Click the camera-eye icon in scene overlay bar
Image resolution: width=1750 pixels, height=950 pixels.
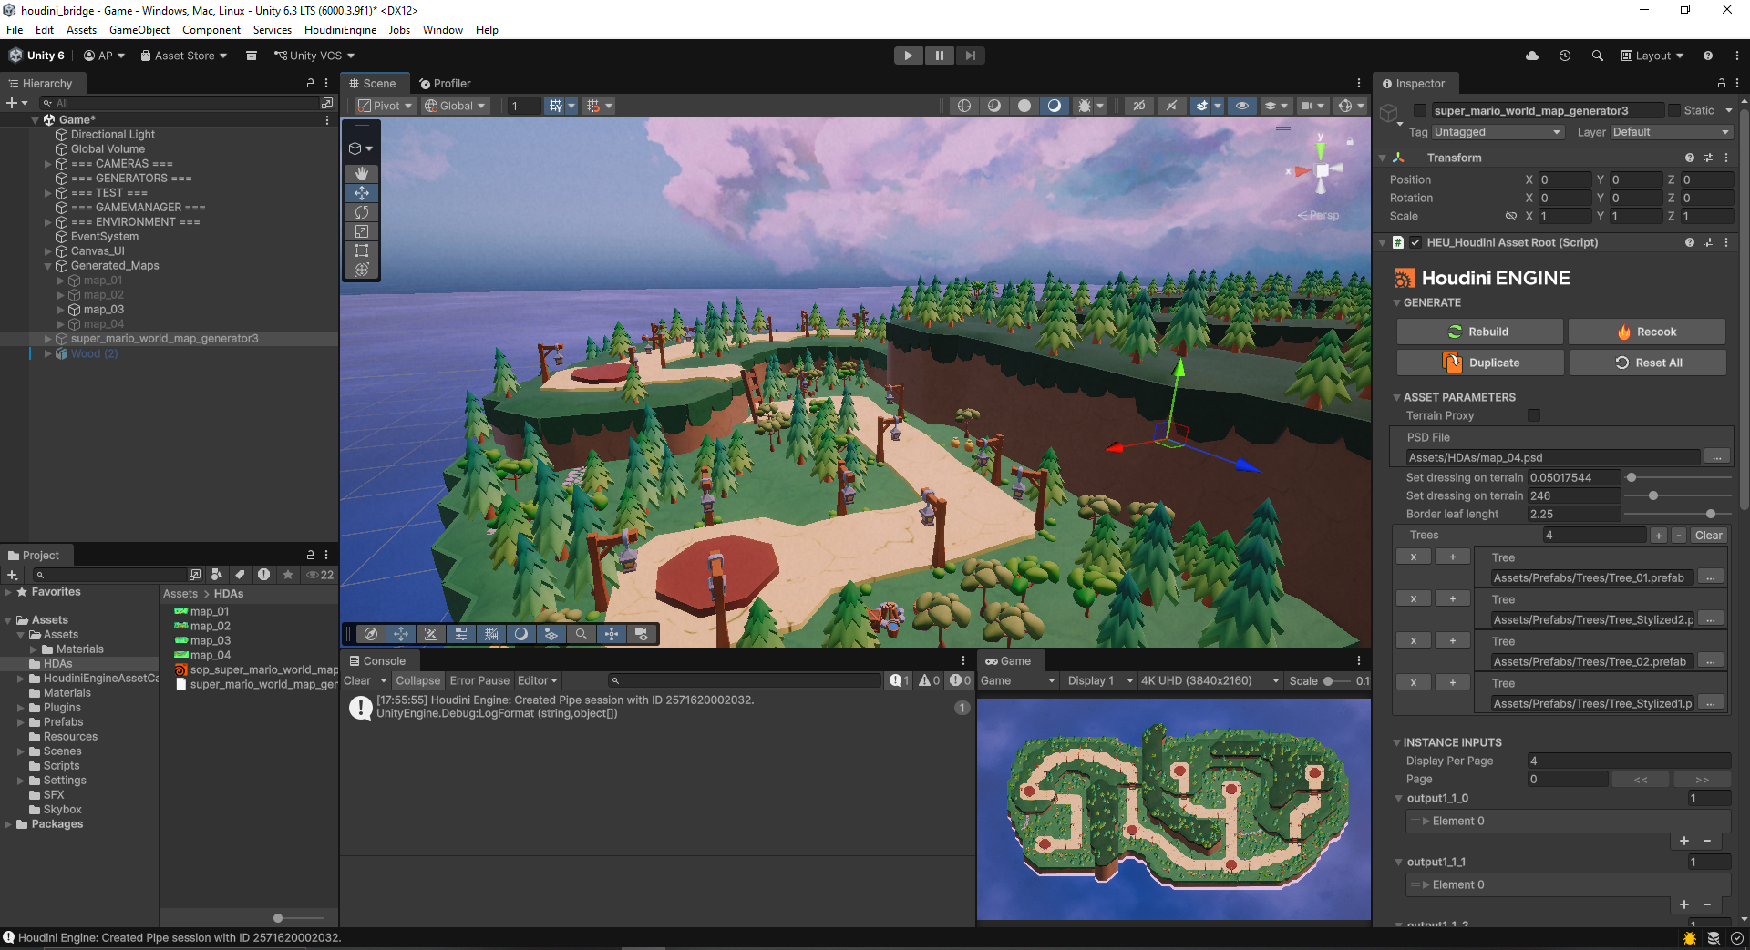point(642,634)
